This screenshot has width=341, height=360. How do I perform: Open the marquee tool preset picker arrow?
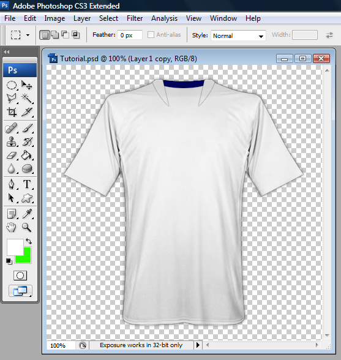point(28,35)
